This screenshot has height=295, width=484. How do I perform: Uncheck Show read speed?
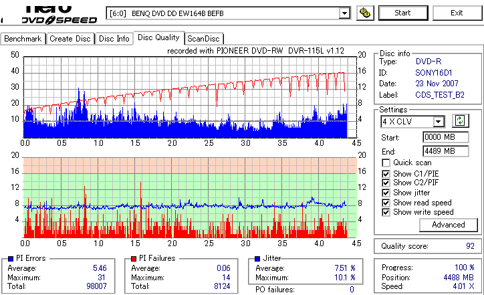386,203
